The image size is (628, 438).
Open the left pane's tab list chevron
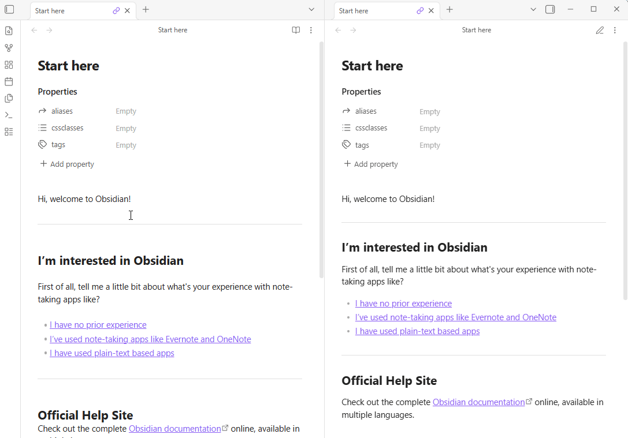click(311, 9)
